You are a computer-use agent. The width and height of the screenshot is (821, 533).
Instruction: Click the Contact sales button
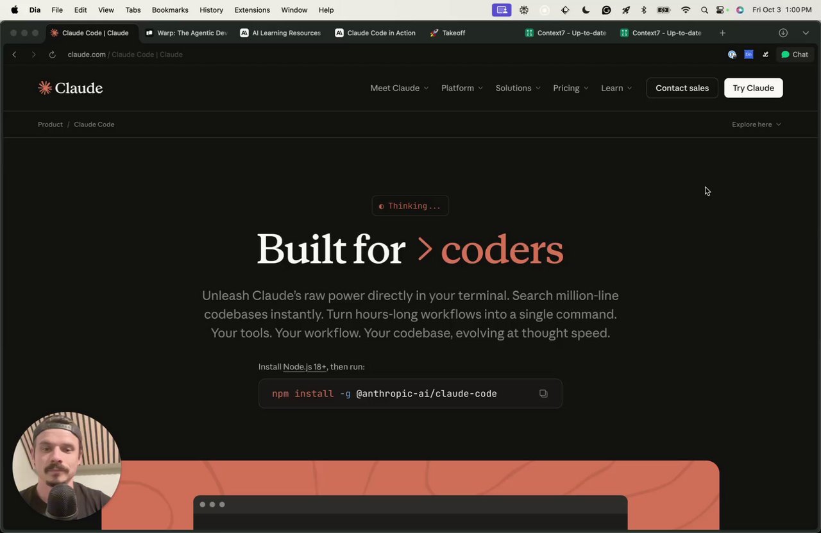[682, 88]
